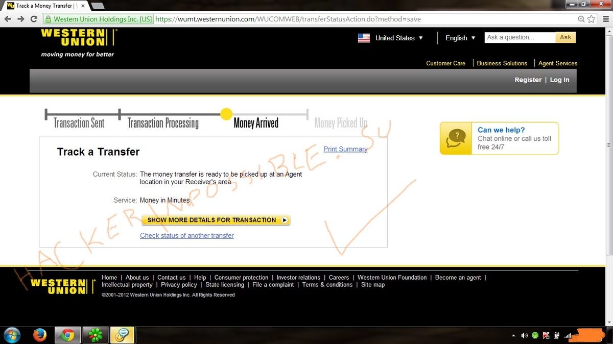Open the Intellectual property link

(x=127, y=285)
